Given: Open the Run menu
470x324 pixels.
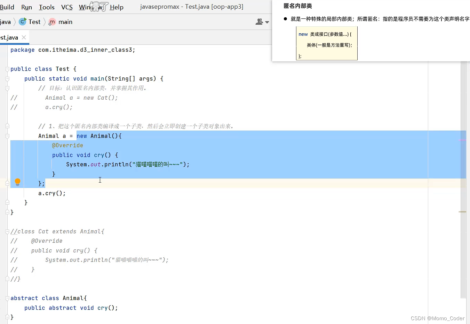Looking at the screenshot, I should 26,7.
